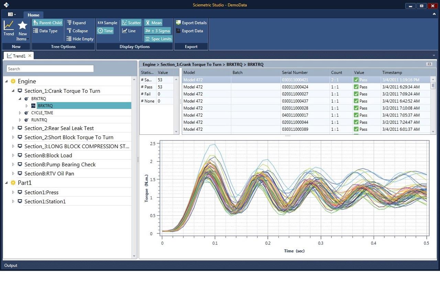Toggle Spec Limits display
Image resolution: width=440 pixels, height=284 pixels.
[158, 39]
